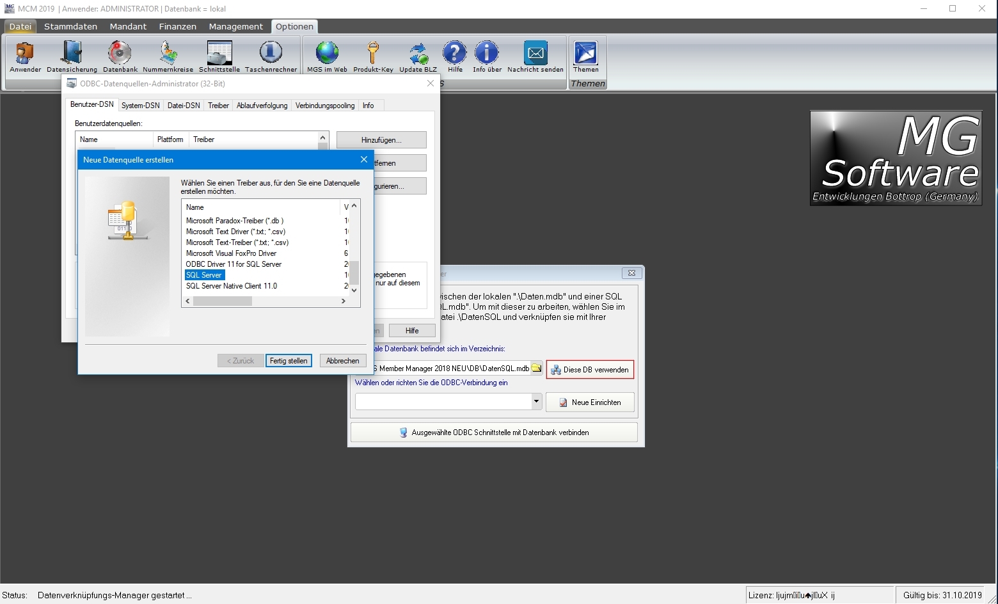This screenshot has width=998, height=604.
Task: Switch to the Datei-DSN tab
Action: [x=184, y=106]
